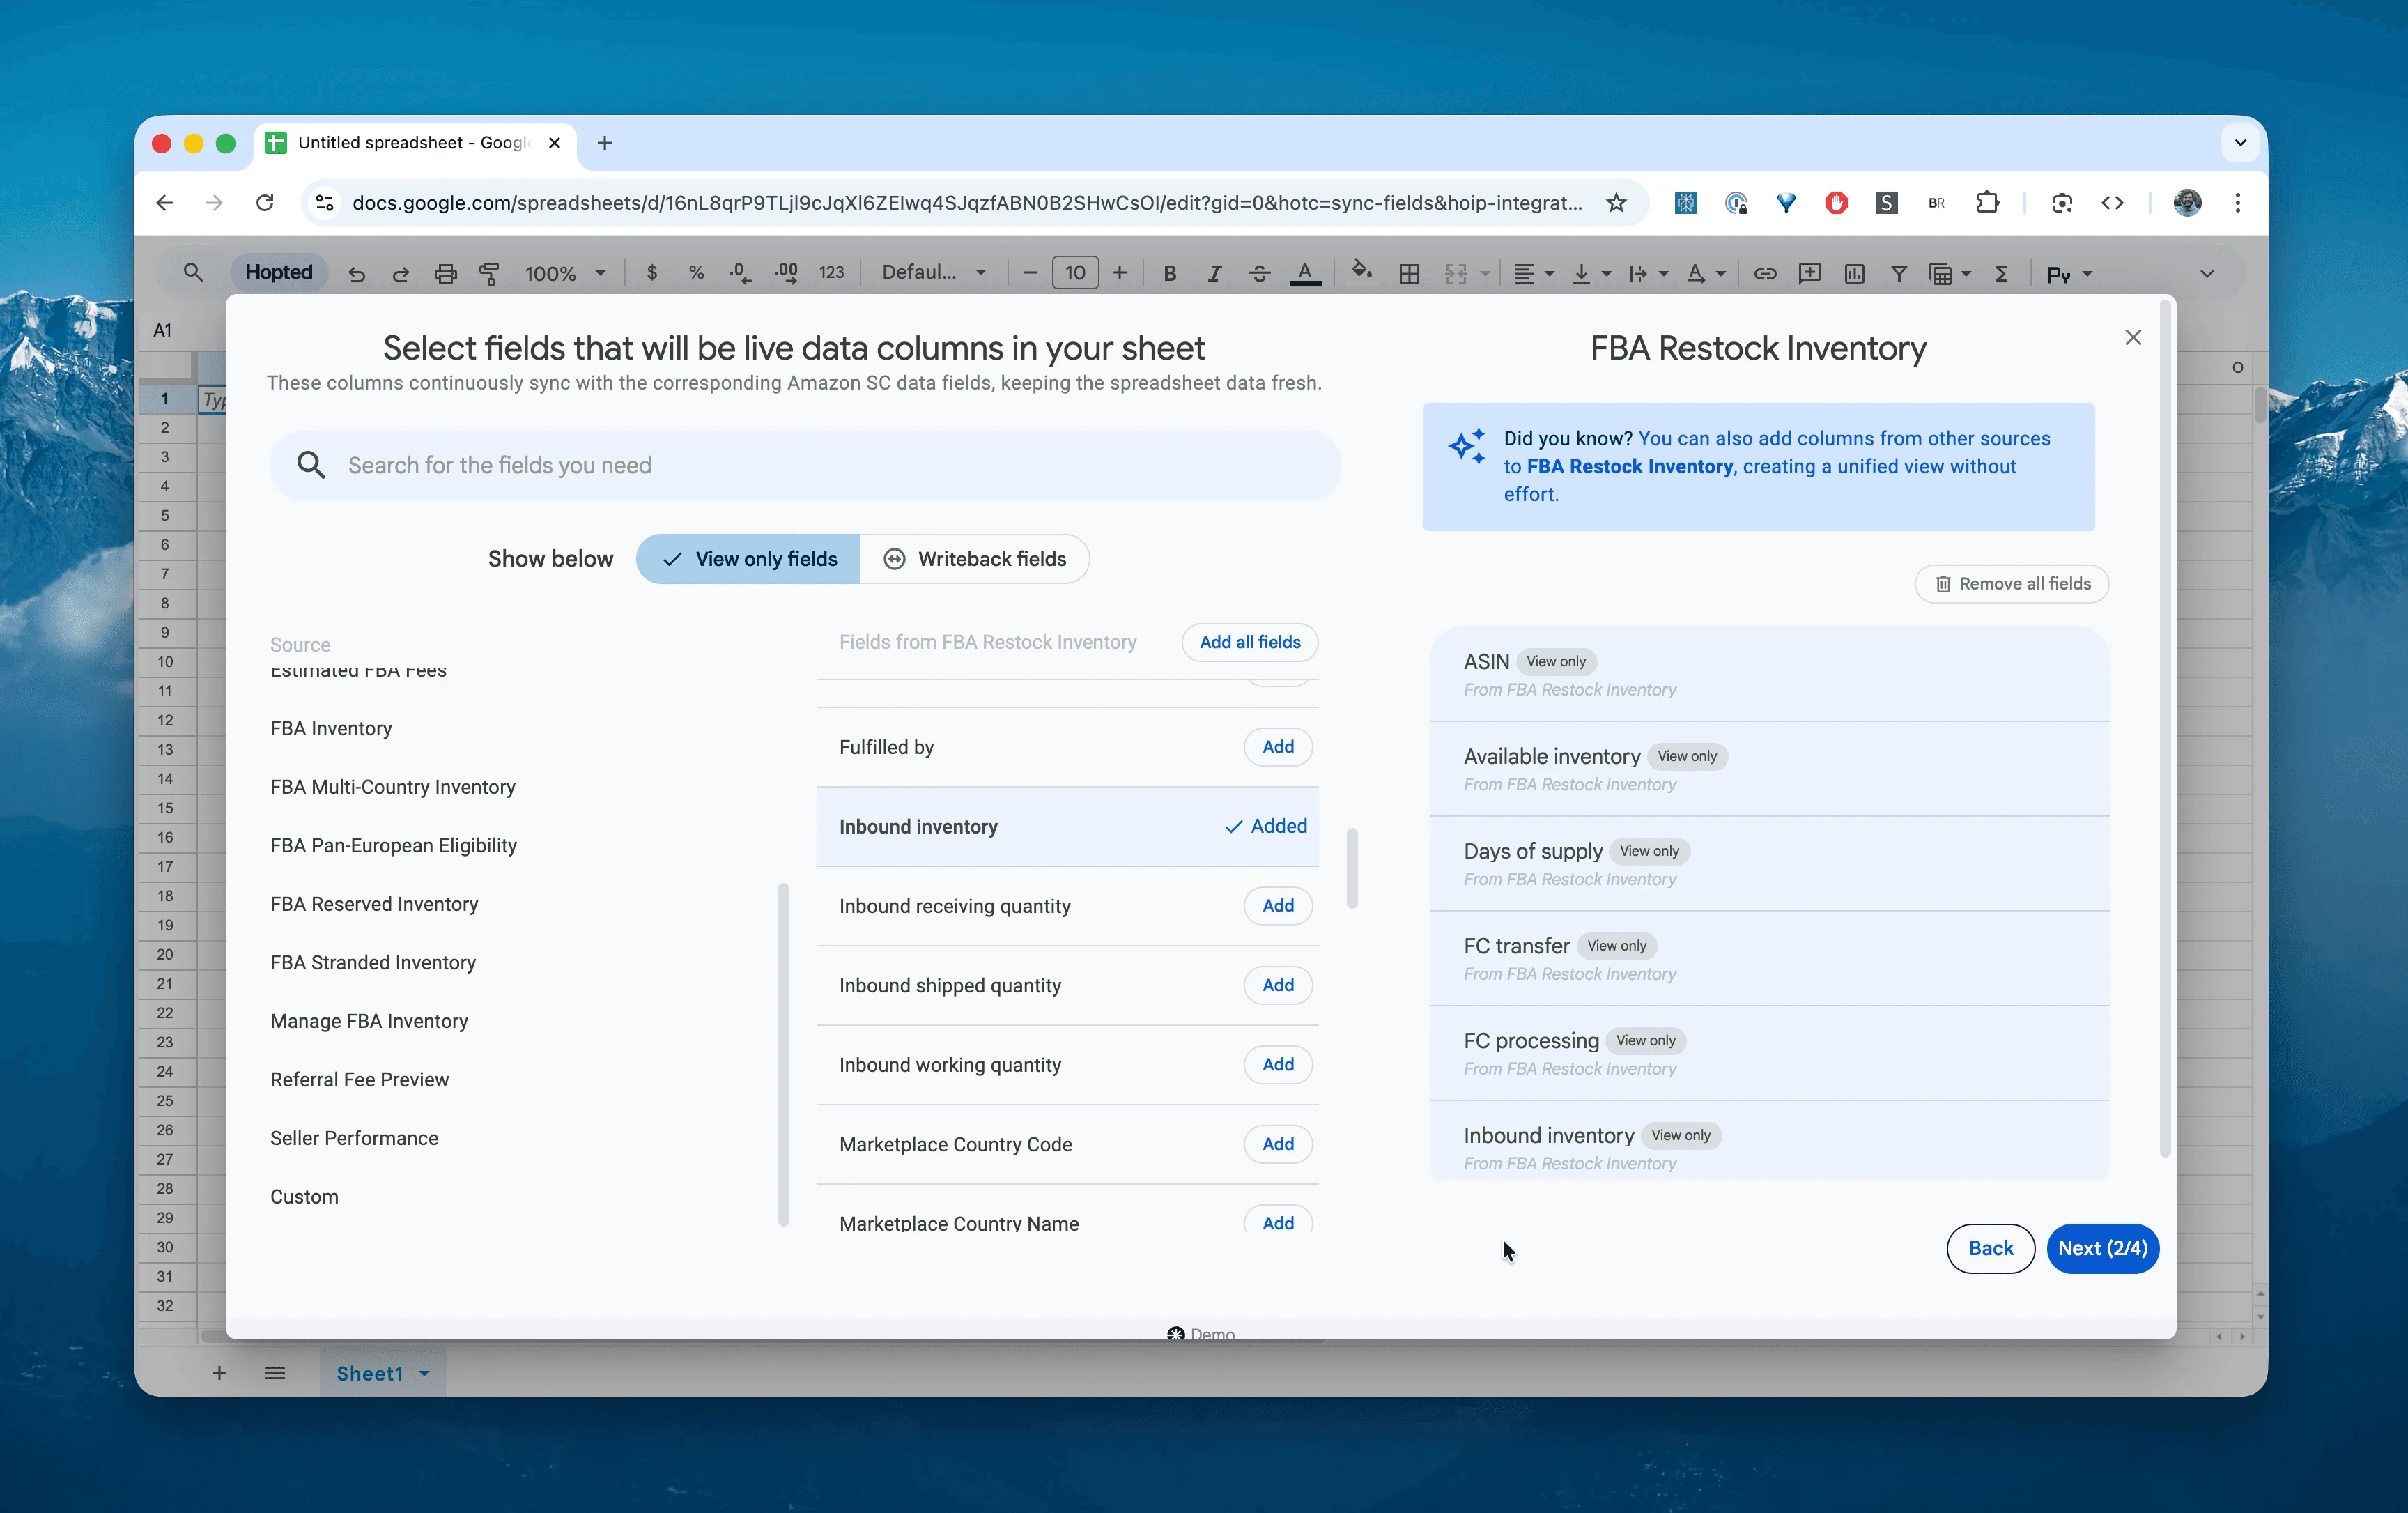The width and height of the screenshot is (2408, 1513).
Task: Increase decimal places icon
Action: click(x=786, y=273)
